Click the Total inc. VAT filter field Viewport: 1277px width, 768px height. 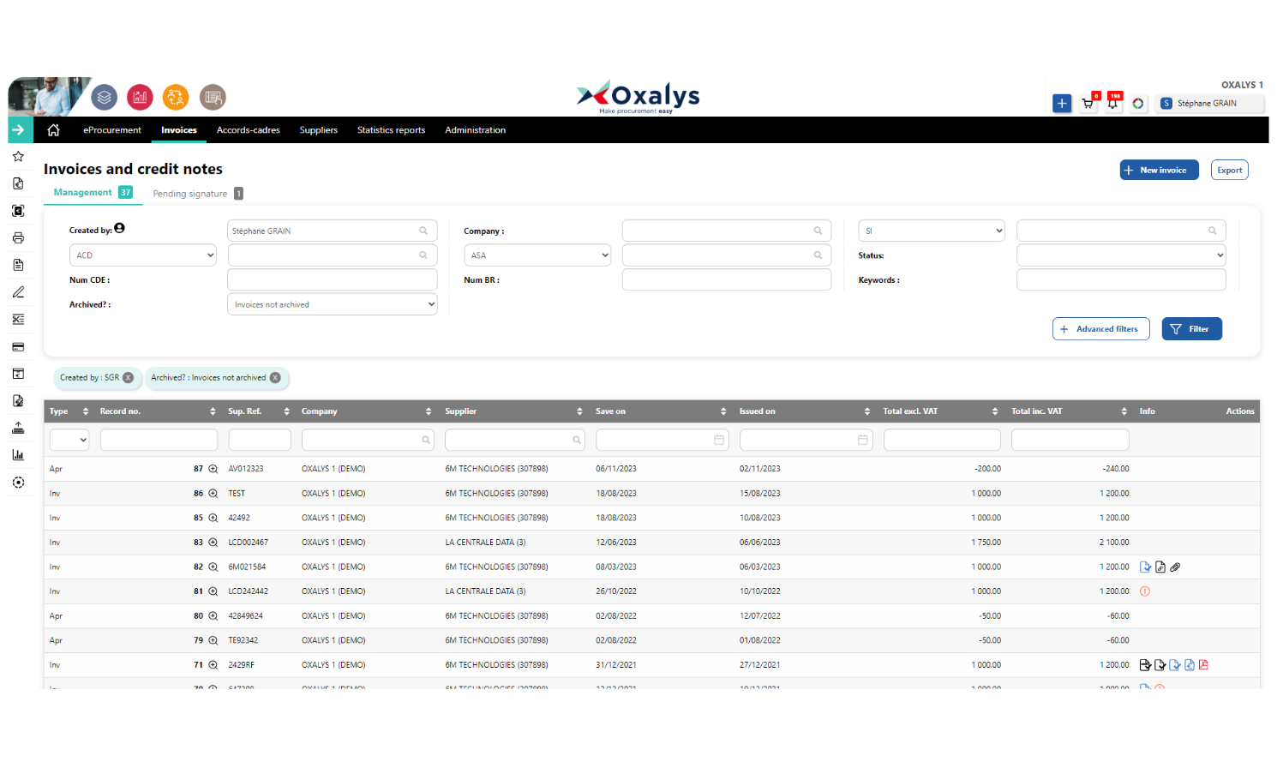pos(1070,440)
